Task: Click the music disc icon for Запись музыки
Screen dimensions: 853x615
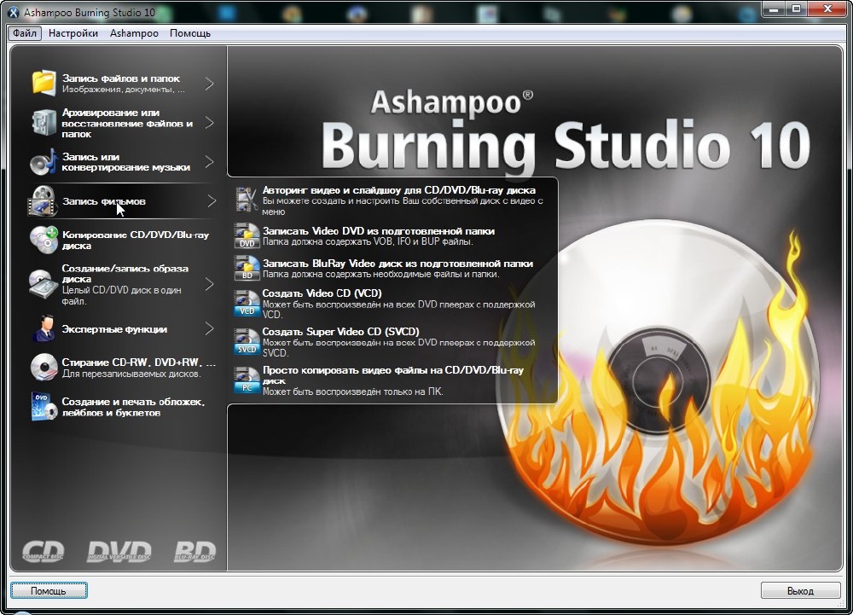Action: coord(44,162)
